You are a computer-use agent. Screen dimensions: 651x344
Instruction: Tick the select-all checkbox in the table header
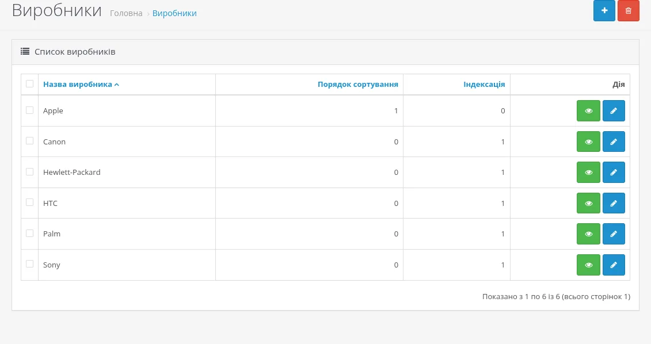tap(29, 84)
